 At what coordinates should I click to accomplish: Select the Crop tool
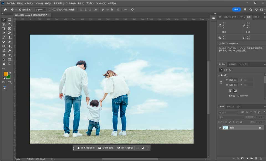(4, 28)
